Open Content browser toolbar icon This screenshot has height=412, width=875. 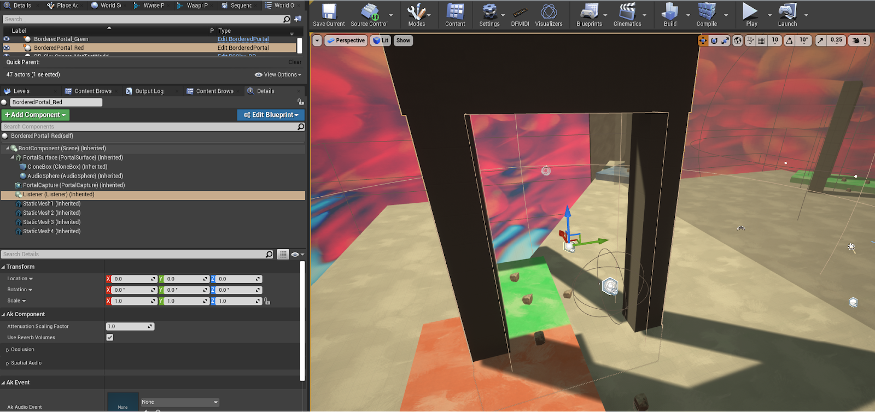point(455,15)
